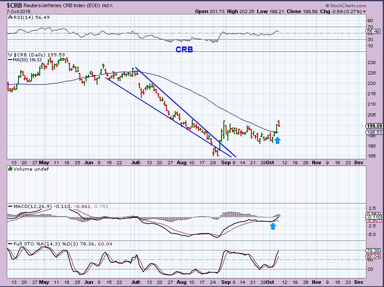Click the Full STO legend line marker
The width and height of the screenshot is (384, 287).
coord(10,244)
